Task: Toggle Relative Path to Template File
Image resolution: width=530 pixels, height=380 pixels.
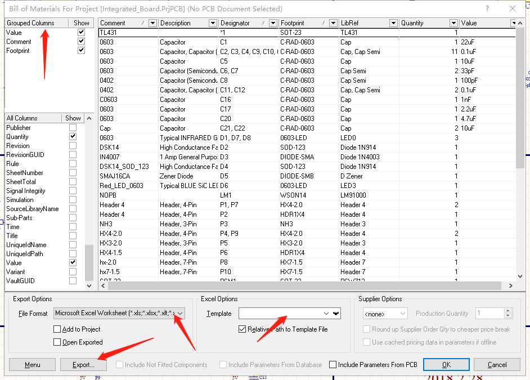Action: coord(242,329)
